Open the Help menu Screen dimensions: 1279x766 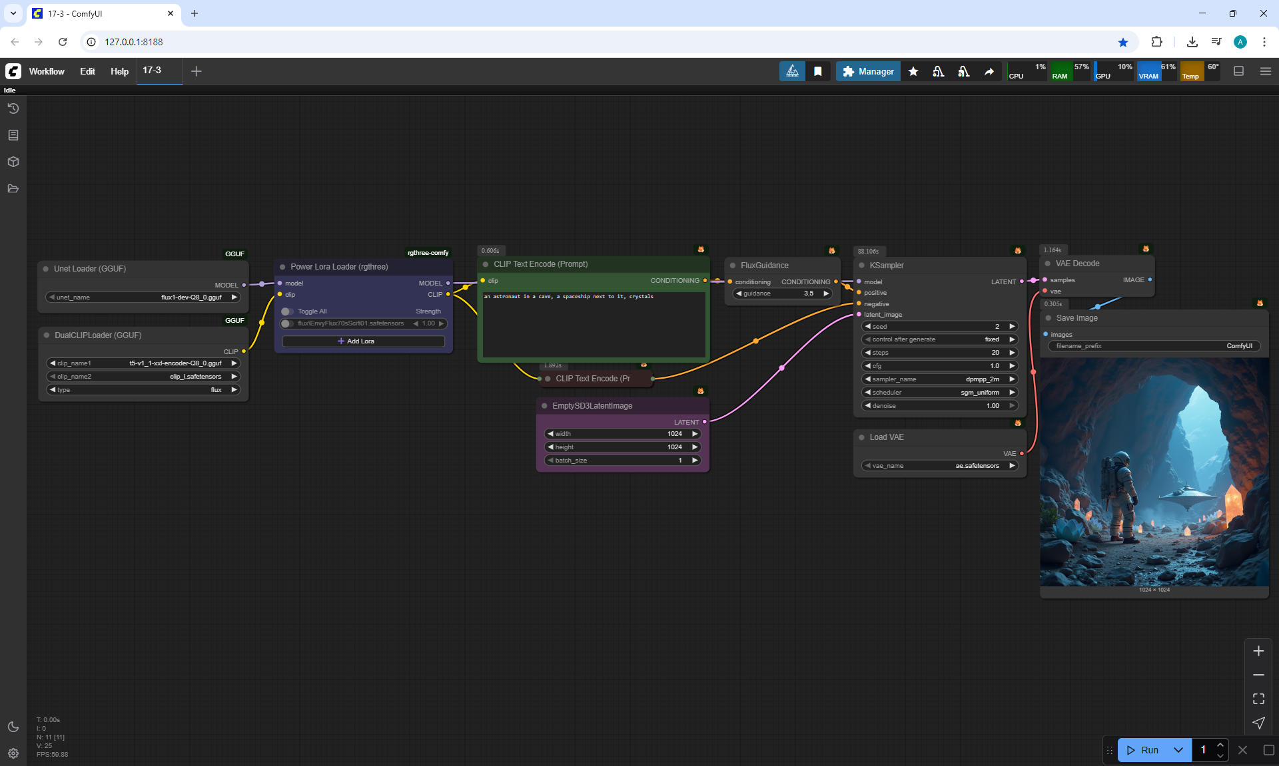119,71
